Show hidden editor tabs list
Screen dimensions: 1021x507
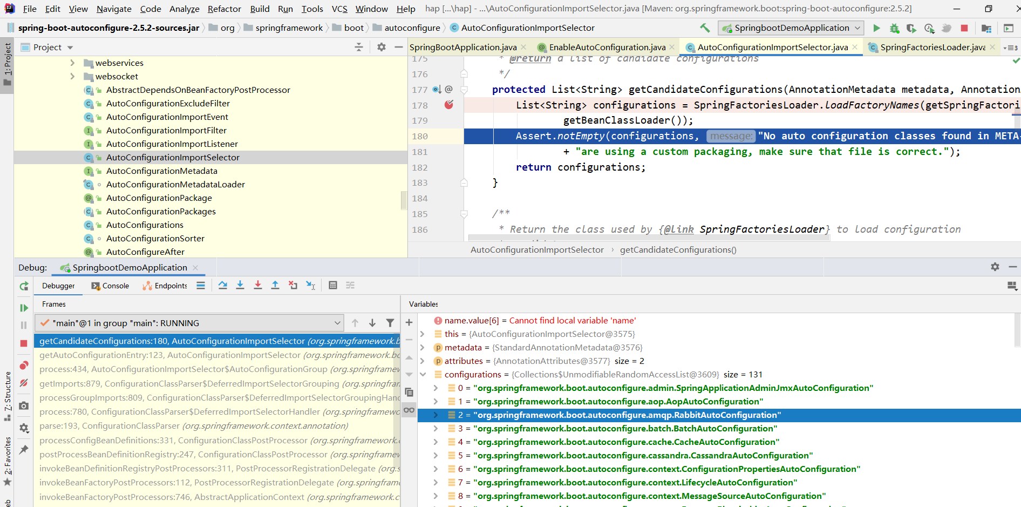point(1011,48)
